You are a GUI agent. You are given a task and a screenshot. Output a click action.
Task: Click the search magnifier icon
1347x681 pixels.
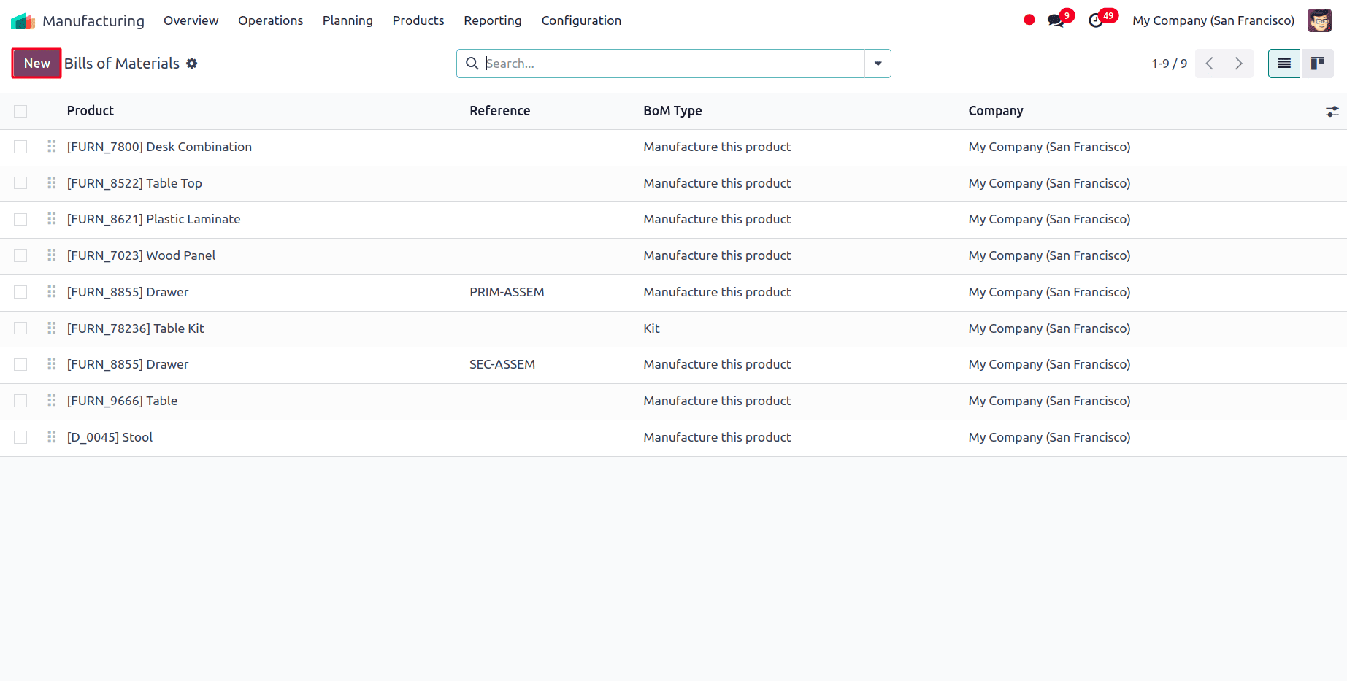472,64
